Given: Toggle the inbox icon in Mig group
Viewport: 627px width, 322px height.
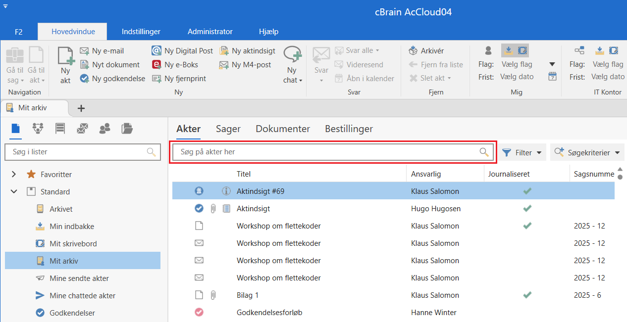Looking at the screenshot, I should (x=508, y=50).
